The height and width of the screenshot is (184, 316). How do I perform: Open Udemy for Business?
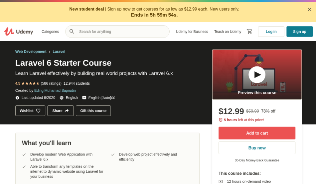tap(192, 32)
